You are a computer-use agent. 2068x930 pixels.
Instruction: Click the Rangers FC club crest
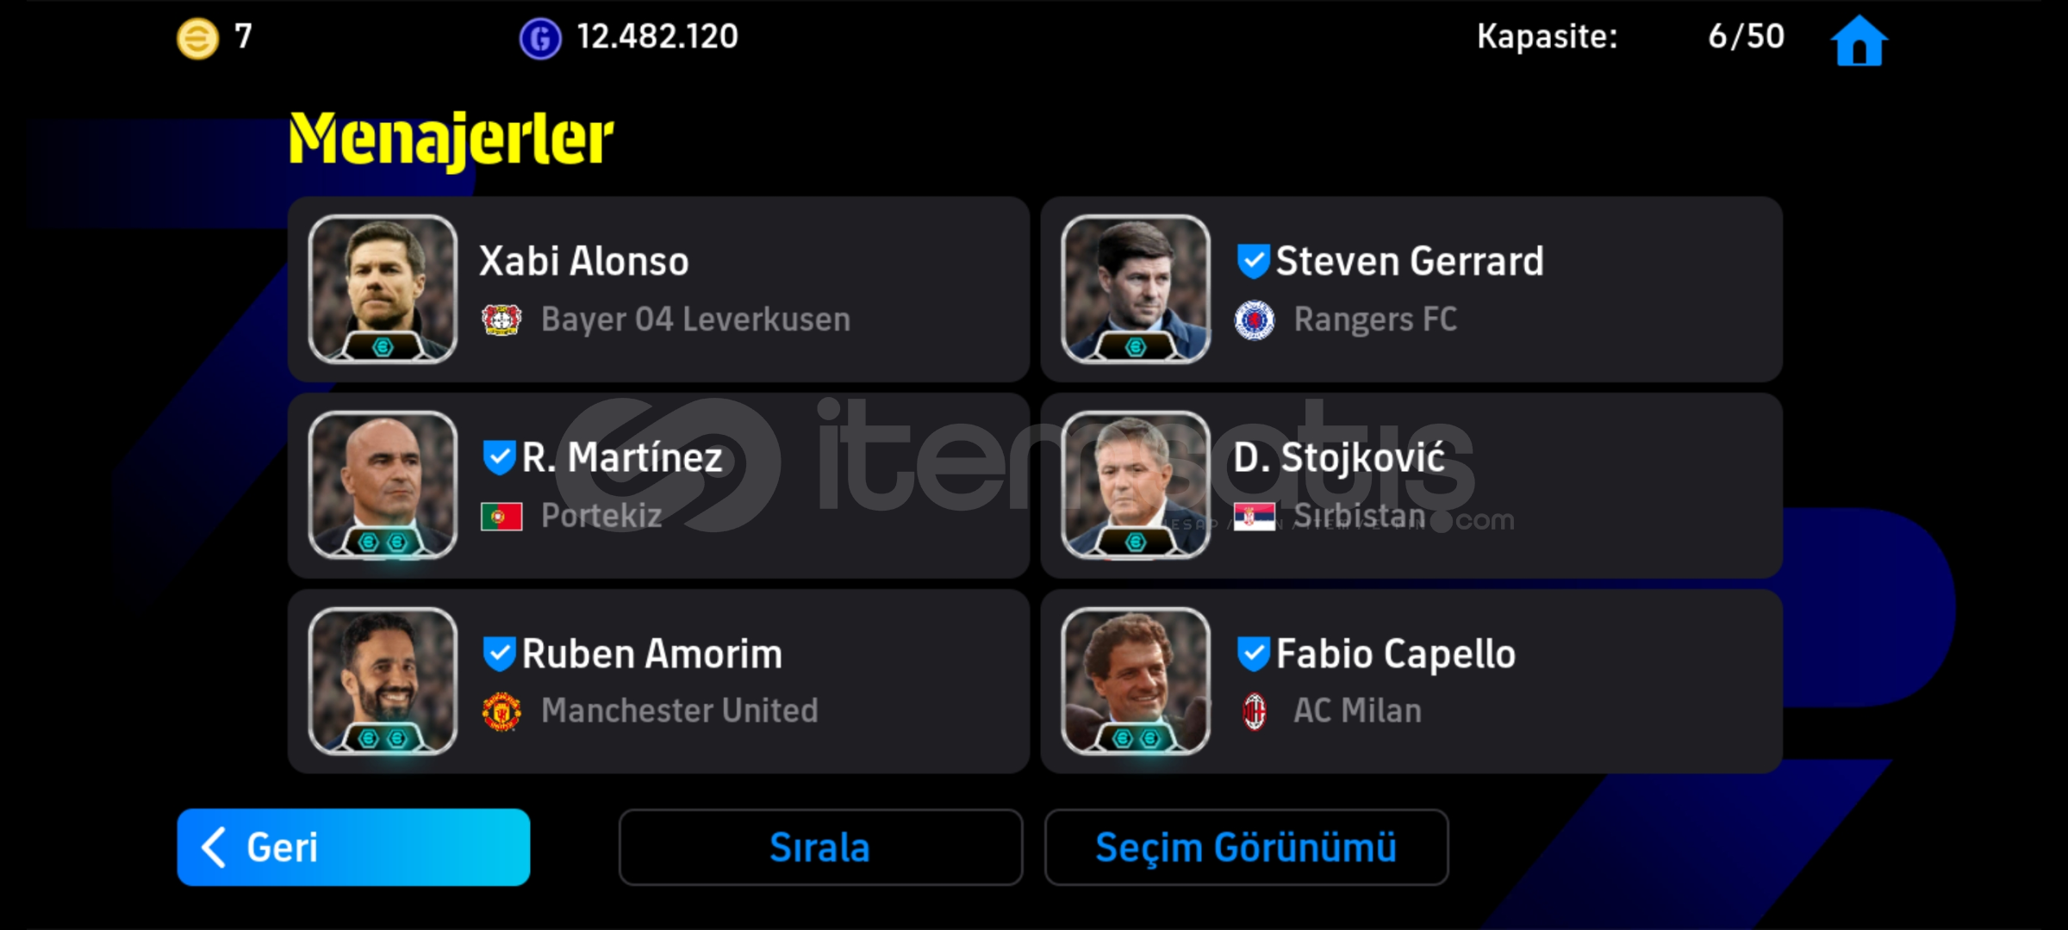(x=1255, y=319)
